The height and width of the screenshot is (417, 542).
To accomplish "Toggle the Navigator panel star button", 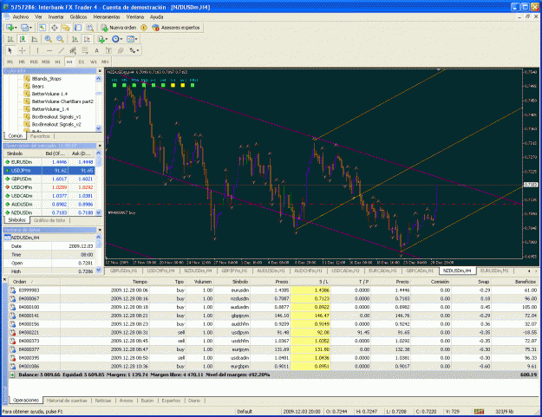I will pos(66,27).
